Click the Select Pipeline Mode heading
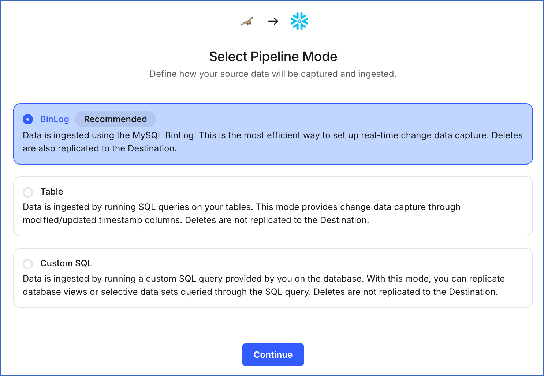Viewport: 544px width, 376px height. click(273, 57)
